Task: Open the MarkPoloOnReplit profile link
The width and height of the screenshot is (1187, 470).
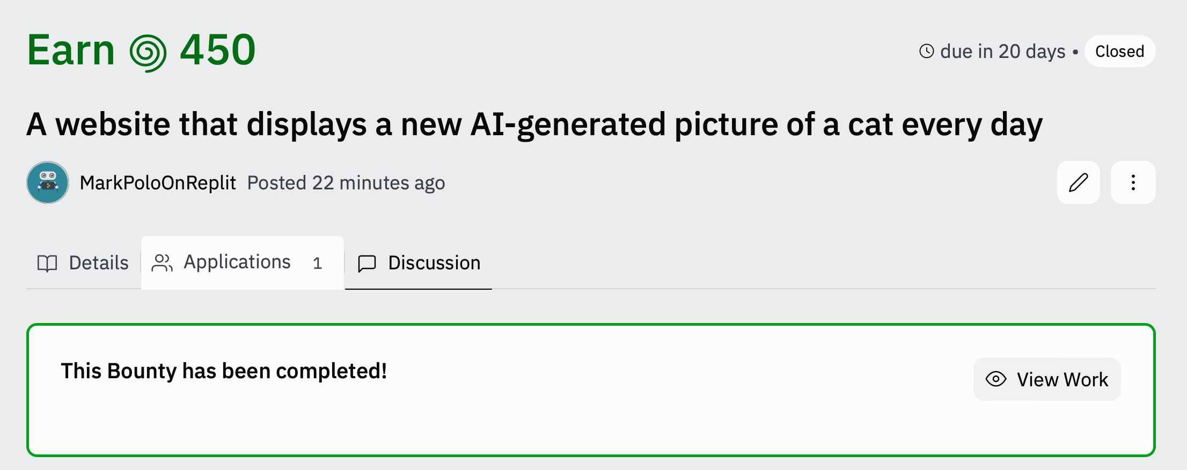Action: 158,183
